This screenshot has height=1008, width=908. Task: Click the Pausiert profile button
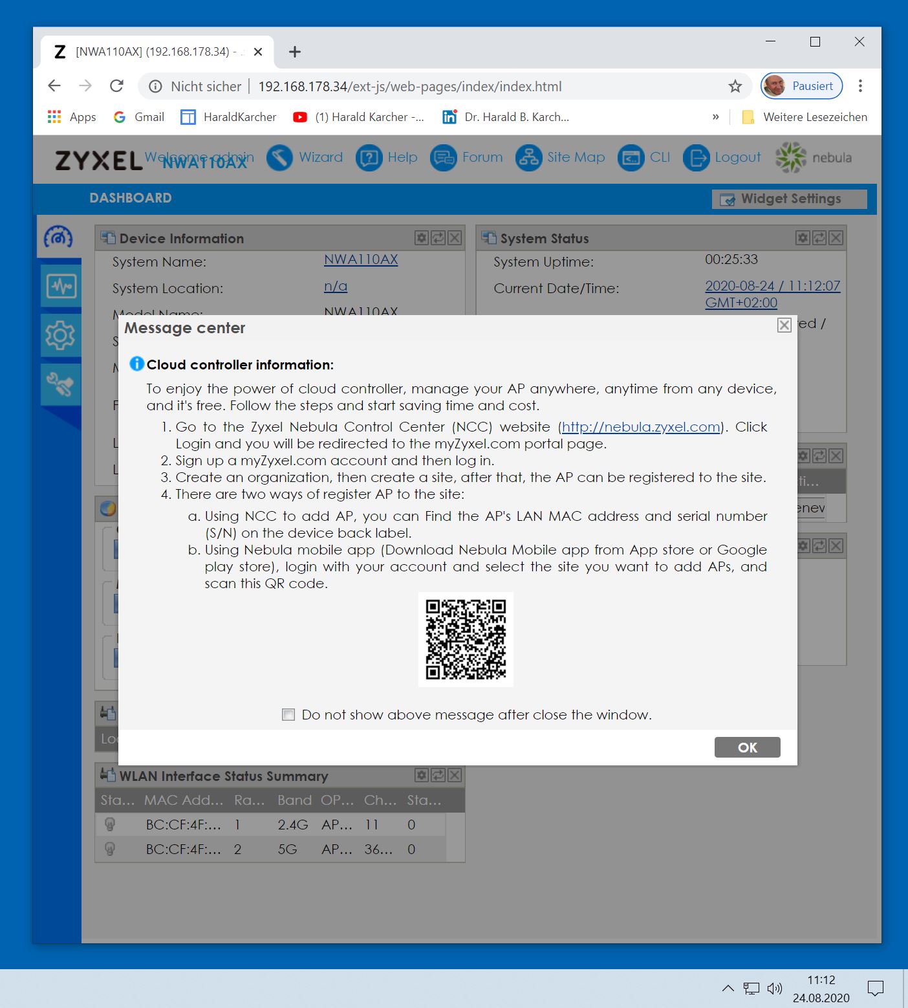(x=802, y=86)
